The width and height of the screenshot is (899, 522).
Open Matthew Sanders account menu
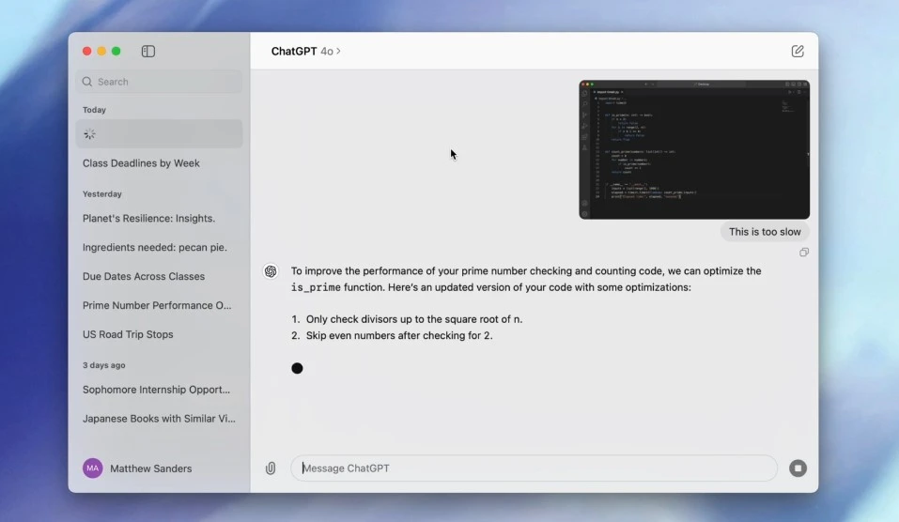point(150,468)
